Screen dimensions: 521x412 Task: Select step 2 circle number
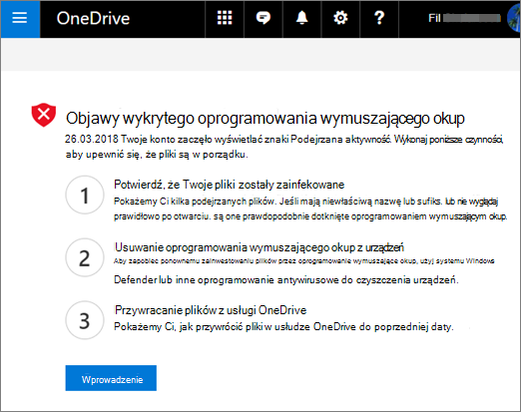point(85,257)
